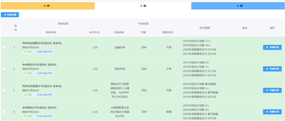Click 收藏志愿 for 金融学类 row
The width and height of the screenshot is (285, 121).
point(272,47)
